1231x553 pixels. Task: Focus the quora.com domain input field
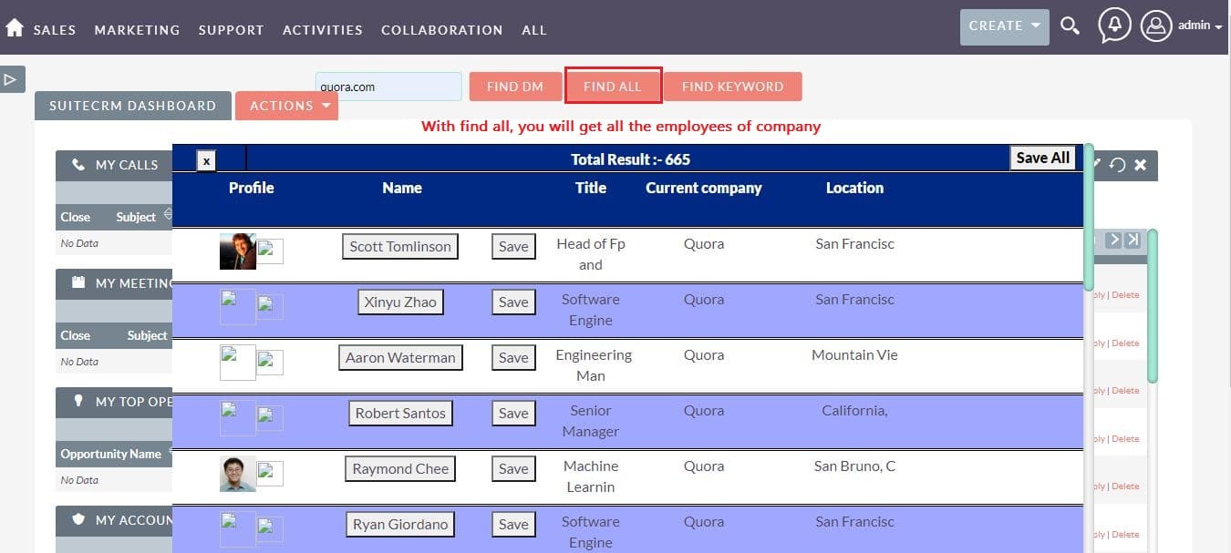click(x=388, y=87)
